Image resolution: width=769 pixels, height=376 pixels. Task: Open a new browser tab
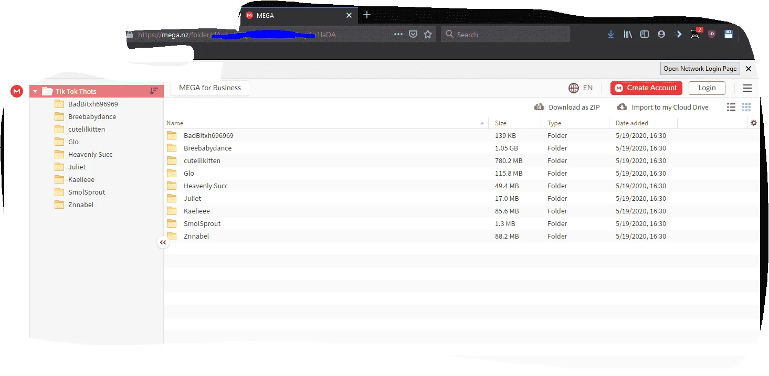click(x=367, y=15)
